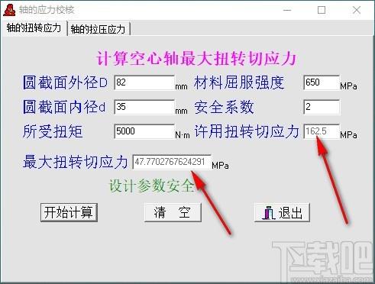Switch to 轴的扭转应力 tab
The image size is (375, 284).
click(34, 27)
